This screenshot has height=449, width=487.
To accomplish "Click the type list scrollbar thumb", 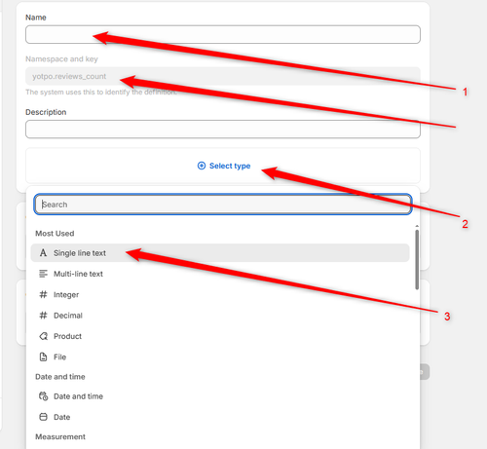I will click(x=417, y=260).
